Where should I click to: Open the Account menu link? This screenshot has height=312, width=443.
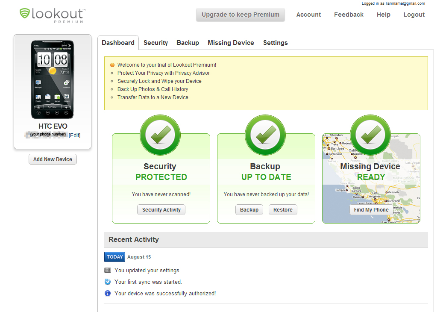pos(308,15)
